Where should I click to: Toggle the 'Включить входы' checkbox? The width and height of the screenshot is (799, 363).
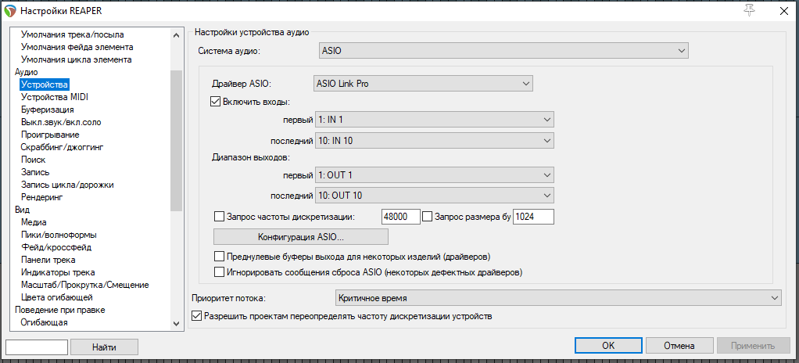click(217, 101)
